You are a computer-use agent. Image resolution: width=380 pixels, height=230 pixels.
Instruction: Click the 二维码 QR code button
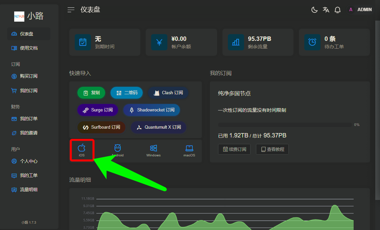126,93
